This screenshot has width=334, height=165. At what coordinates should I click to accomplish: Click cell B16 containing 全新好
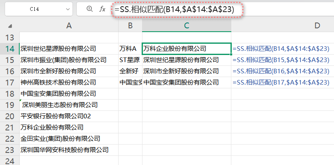click(x=130, y=71)
